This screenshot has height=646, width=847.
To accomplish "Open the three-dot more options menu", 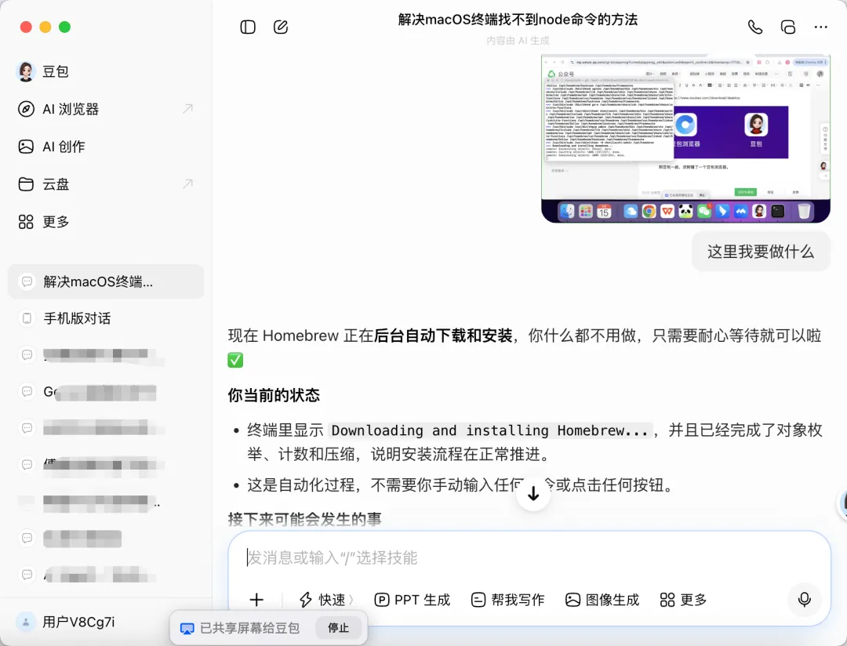I will coord(820,27).
